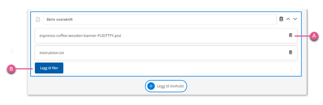Move the content block down

(295, 19)
